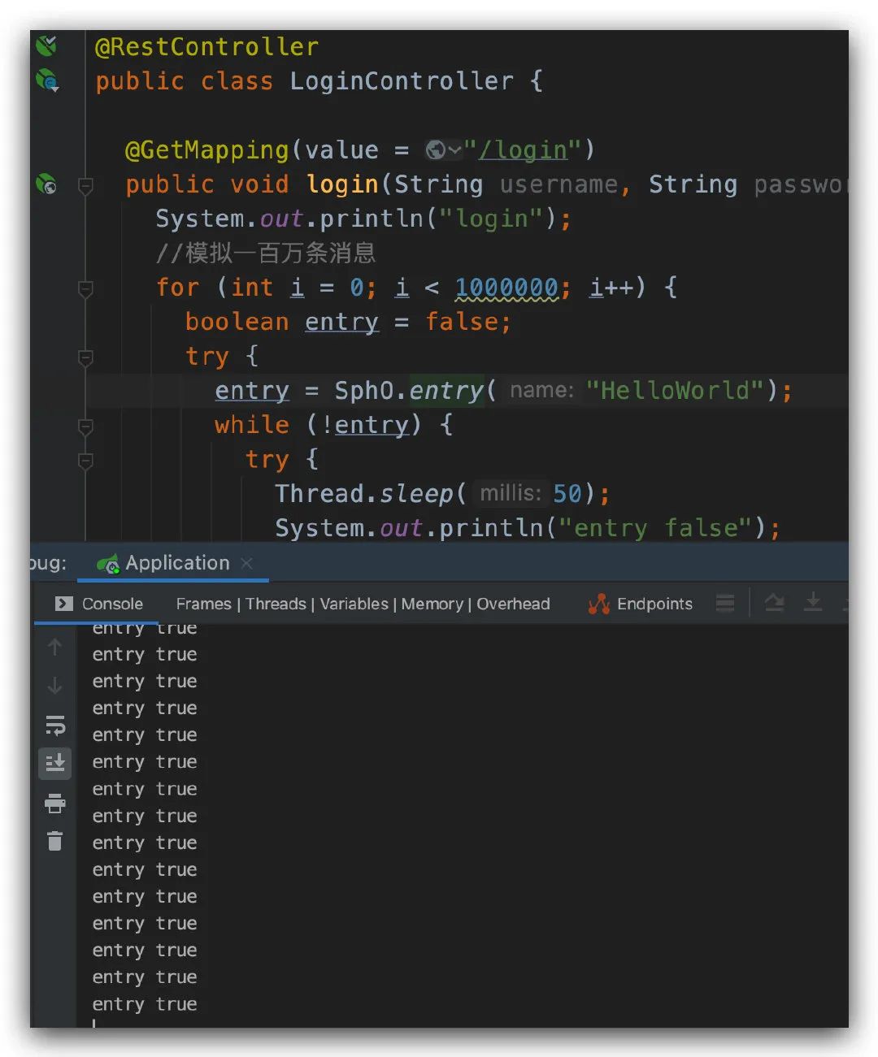Open the Memory debugger tab

[432, 604]
